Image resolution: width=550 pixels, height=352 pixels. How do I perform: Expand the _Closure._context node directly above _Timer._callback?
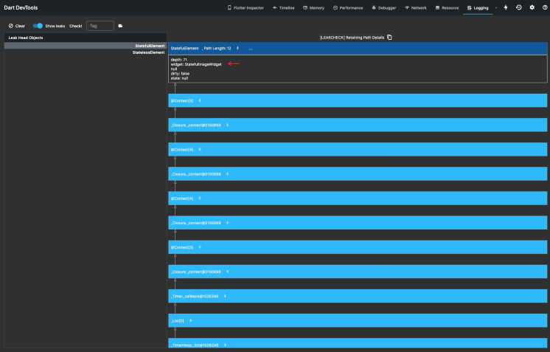(x=227, y=272)
